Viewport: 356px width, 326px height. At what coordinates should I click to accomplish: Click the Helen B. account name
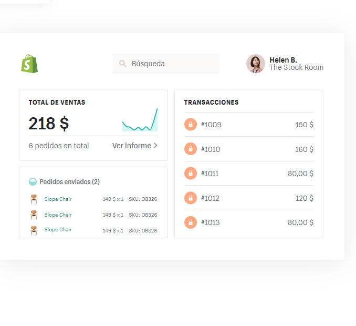[283, 60]
